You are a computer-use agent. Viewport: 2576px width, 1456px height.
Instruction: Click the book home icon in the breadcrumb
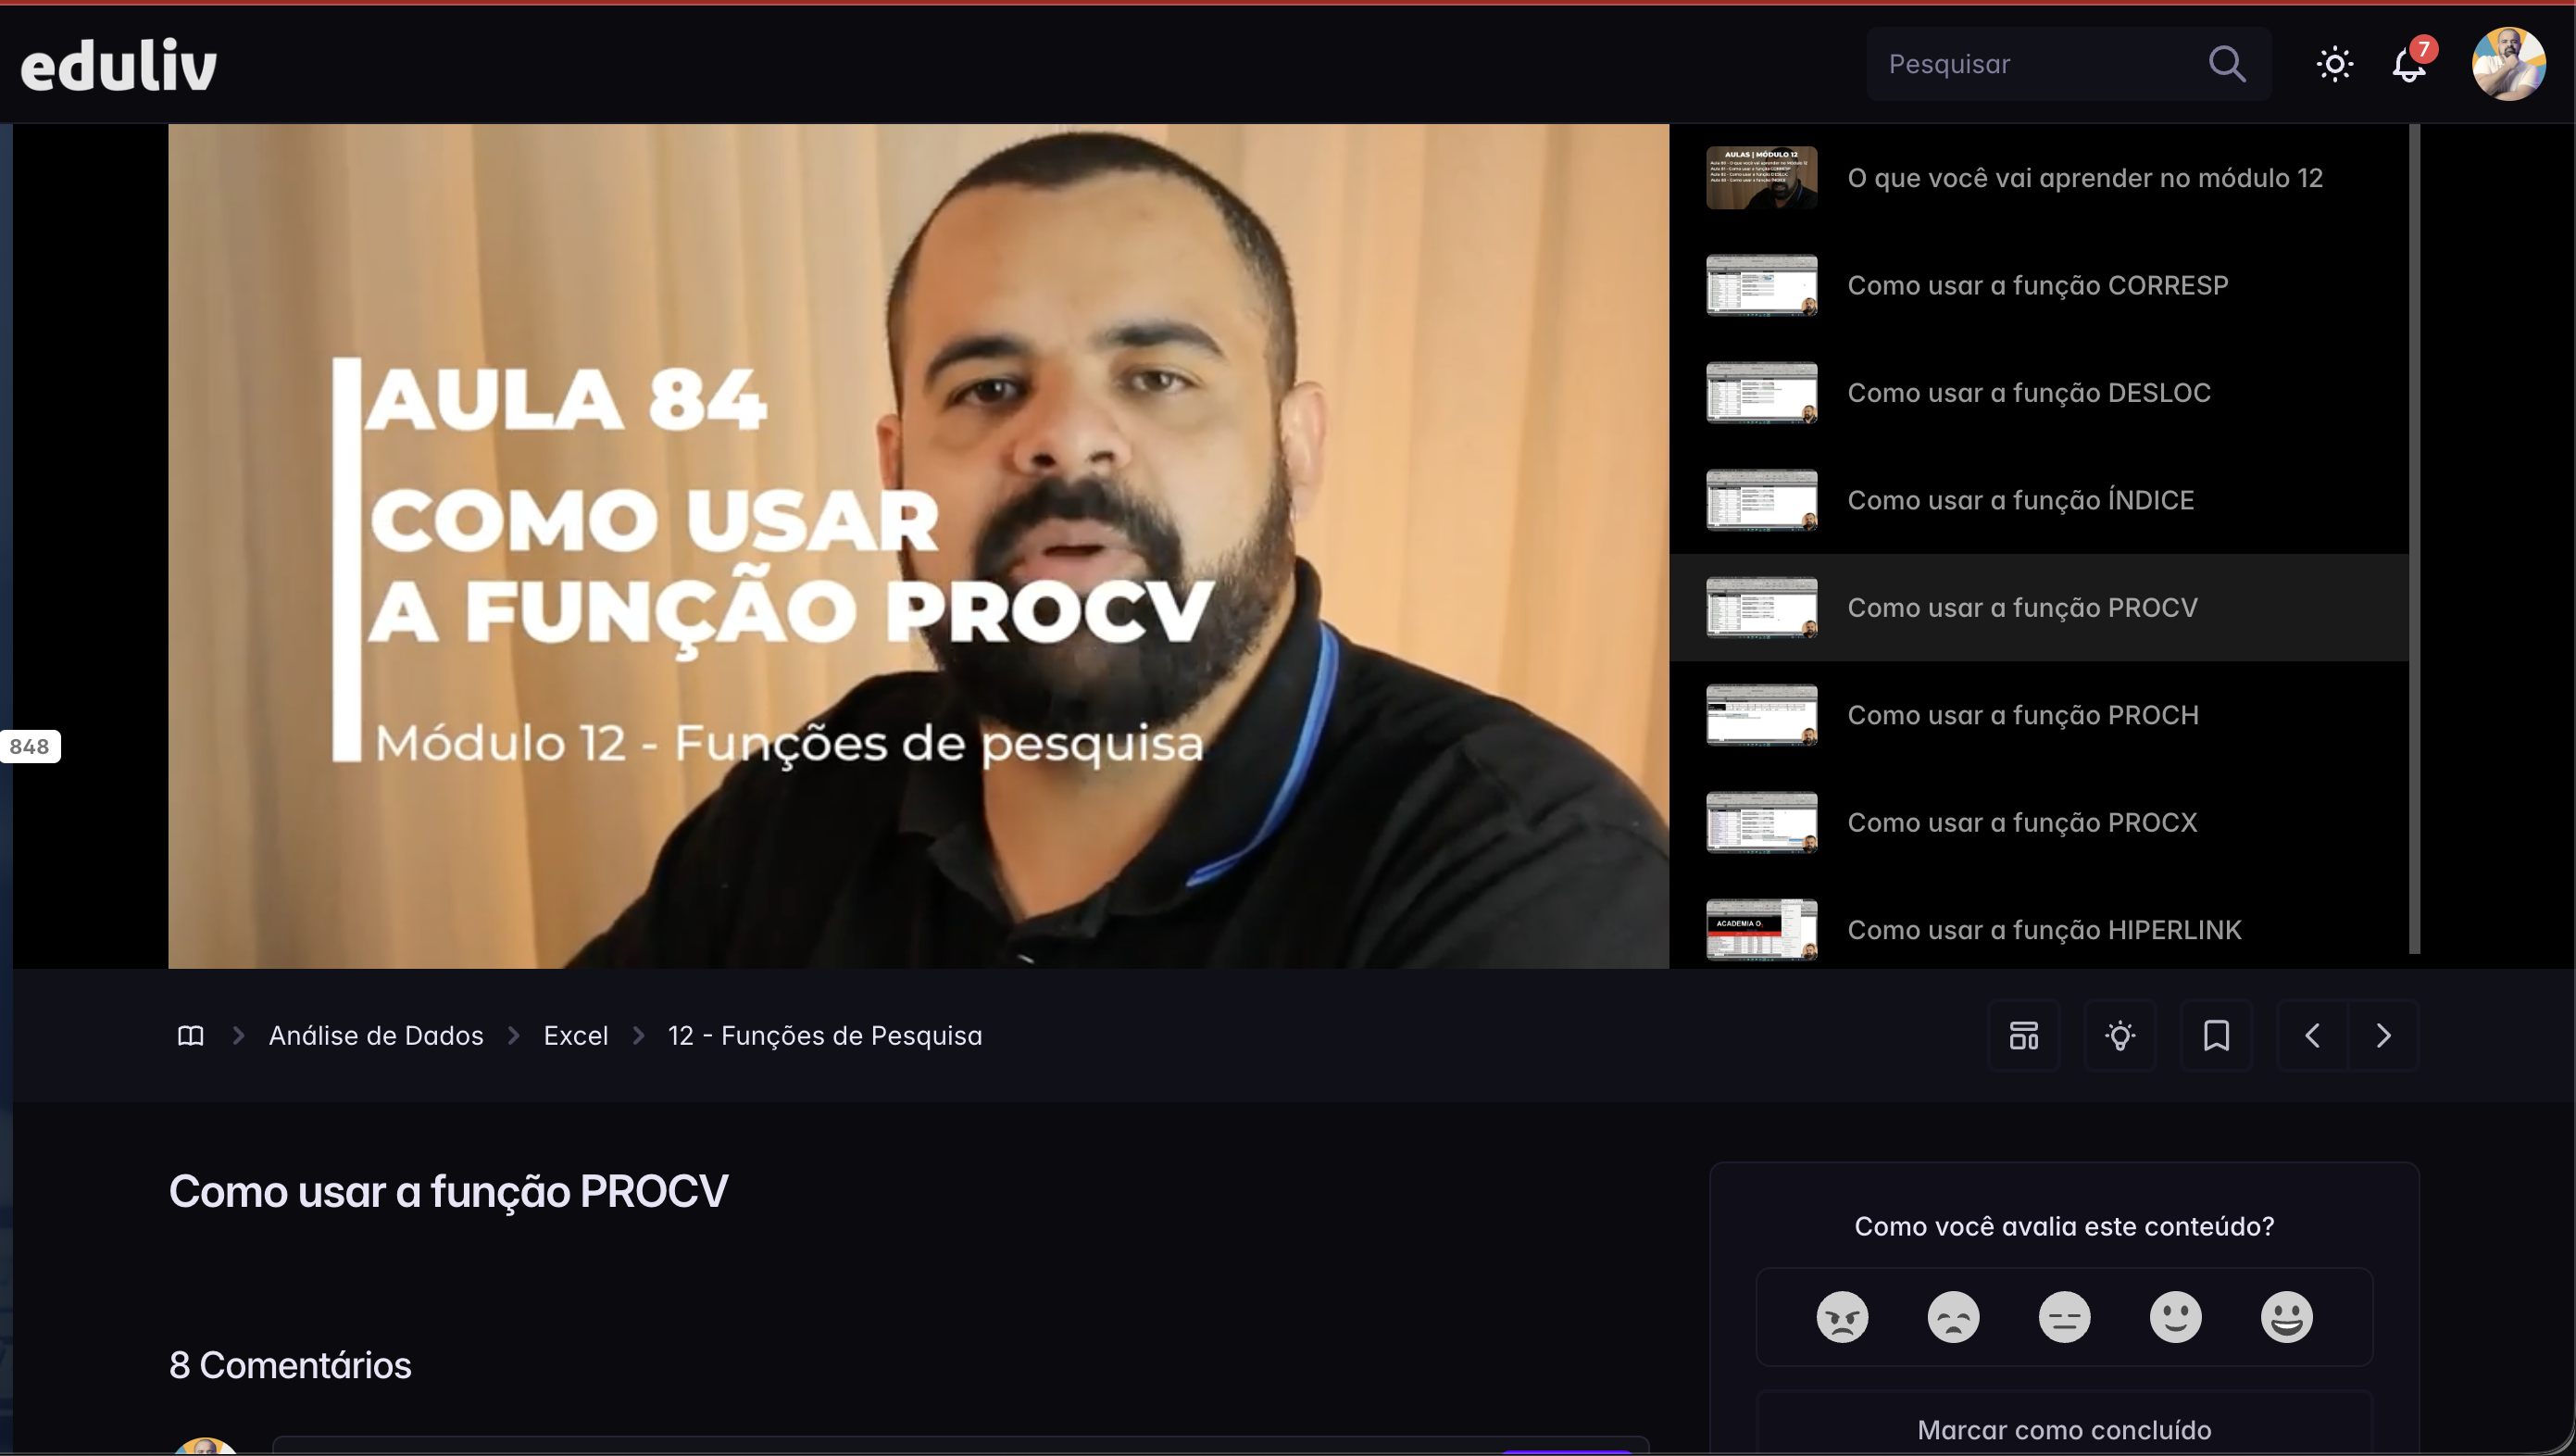[x=190, y=1035]
